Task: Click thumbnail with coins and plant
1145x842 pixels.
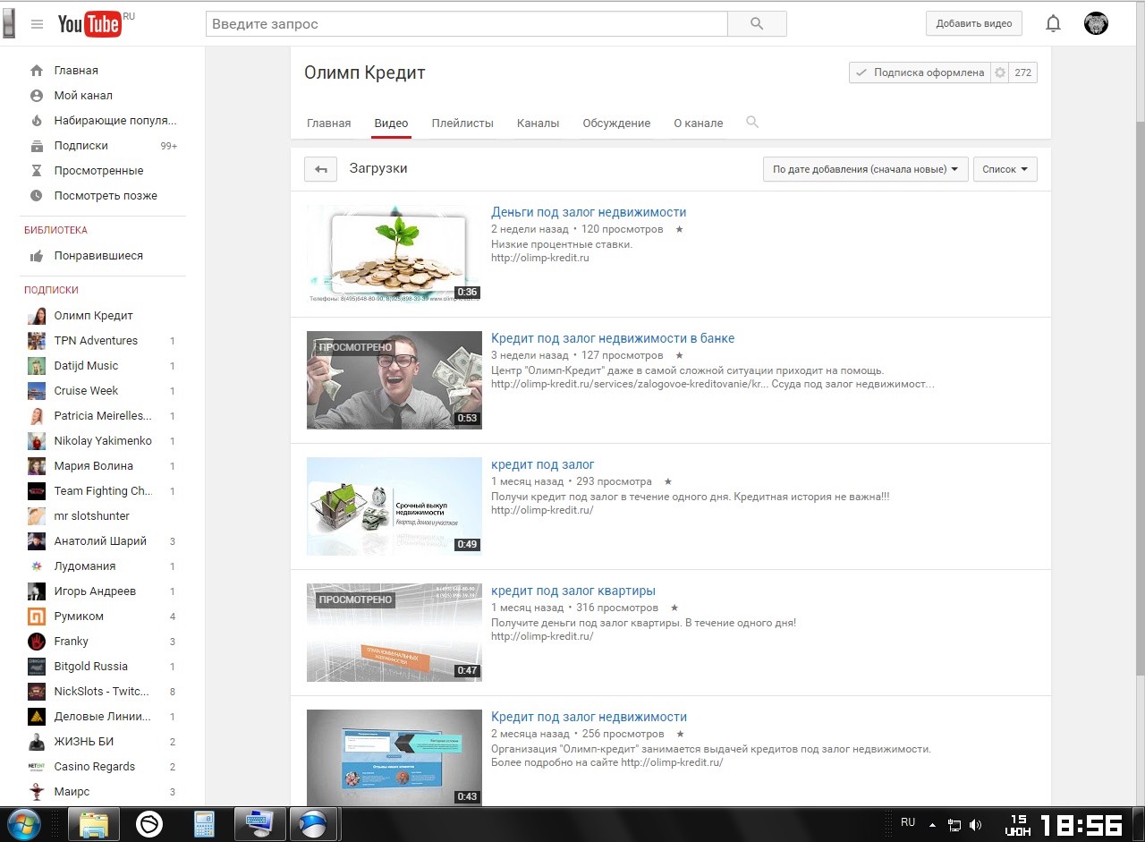Action: pos(394,254)
